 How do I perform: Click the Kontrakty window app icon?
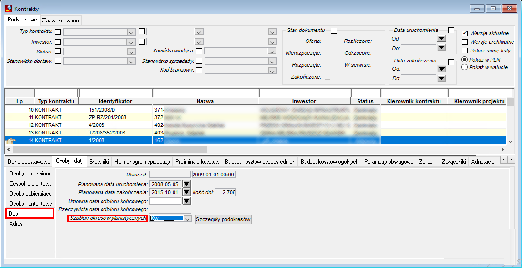[9, 9]
